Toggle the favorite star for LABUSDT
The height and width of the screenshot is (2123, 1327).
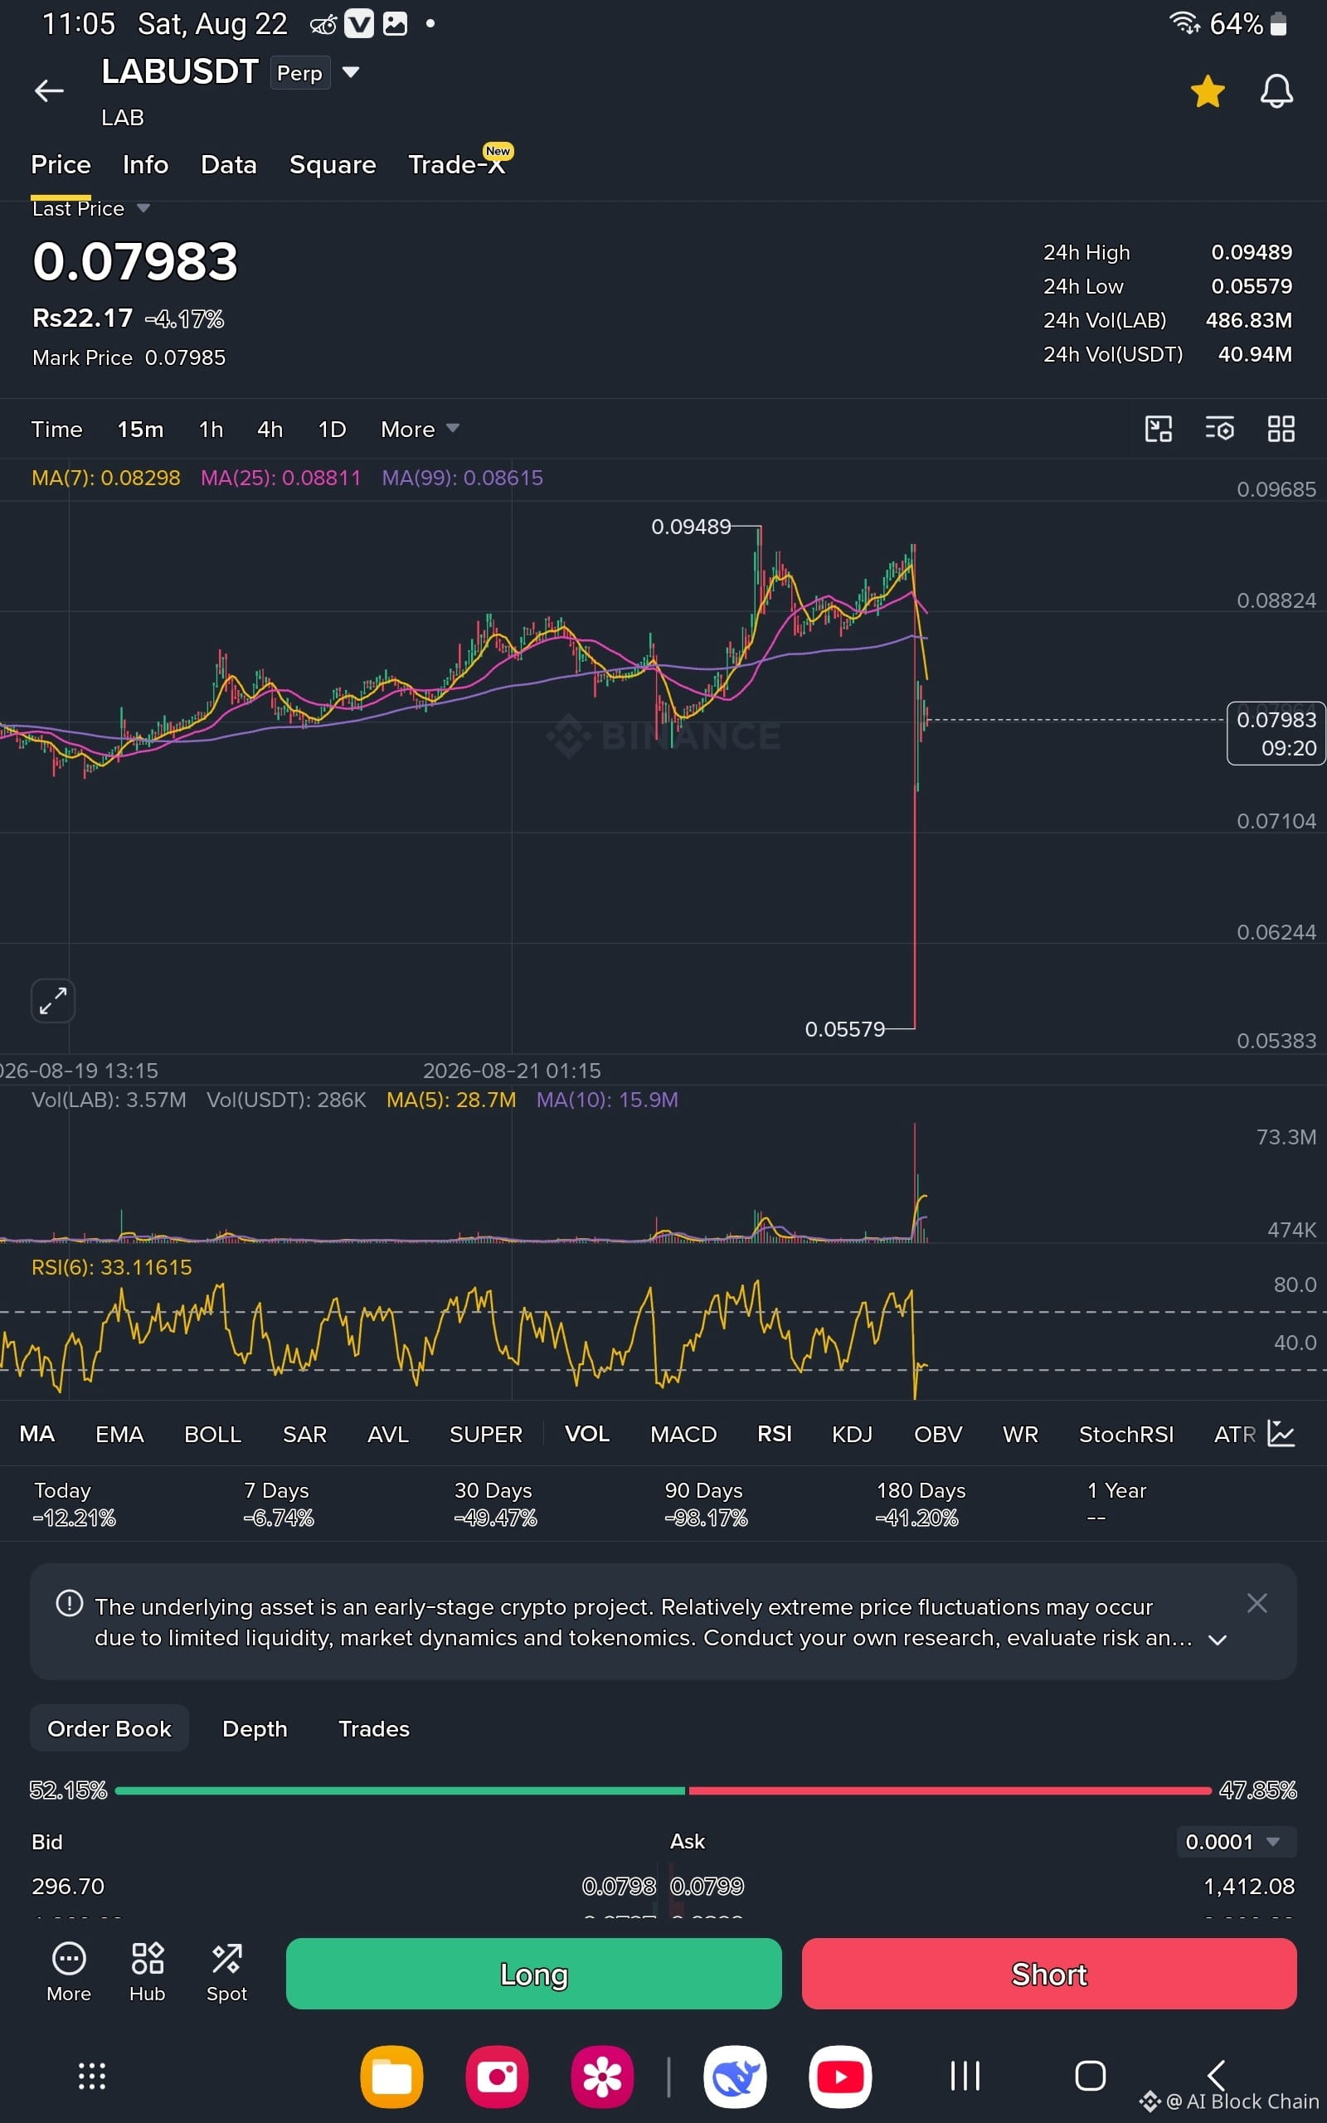click(x=1208, y=91)
